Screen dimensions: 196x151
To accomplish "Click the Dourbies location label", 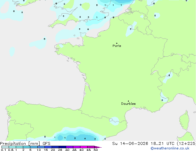I will click(x=128, y=104).
